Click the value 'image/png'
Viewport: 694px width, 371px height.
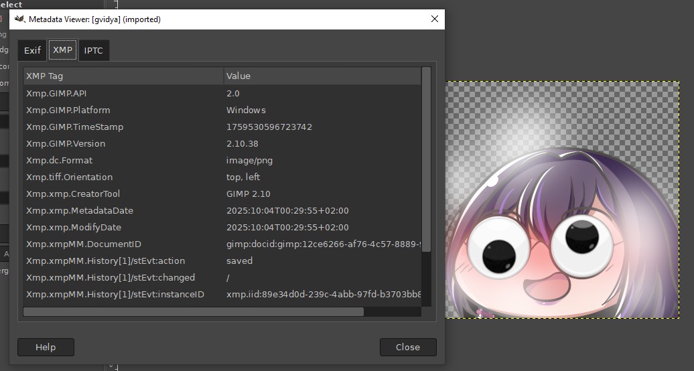[x=250, y=161]
